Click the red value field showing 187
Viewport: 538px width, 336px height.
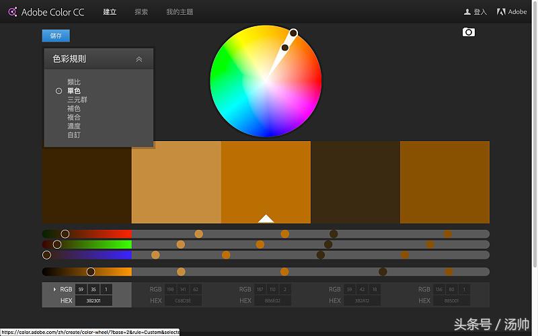pyautogui.click(x=260, y=290)
